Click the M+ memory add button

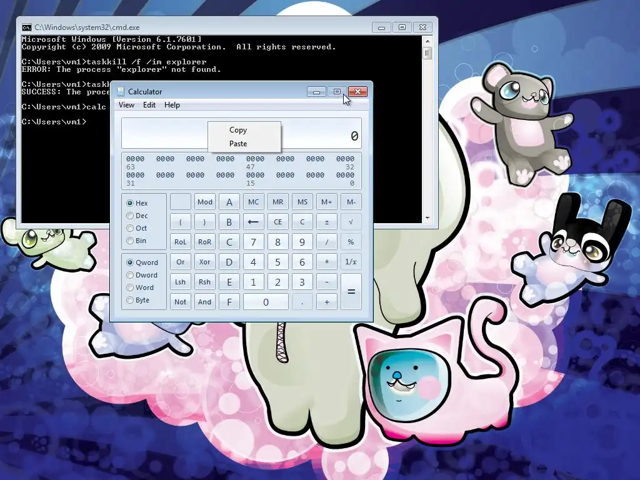pos(326,202)
